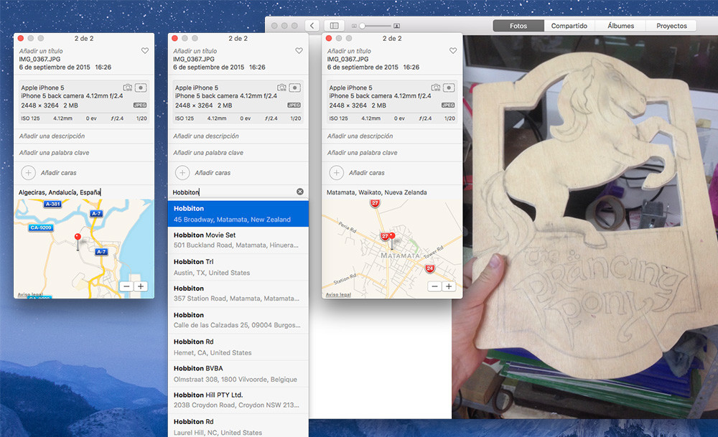718x437 pixels.
Task: Click the metering mode icon in Algeciras window
Action: point(141,88)
